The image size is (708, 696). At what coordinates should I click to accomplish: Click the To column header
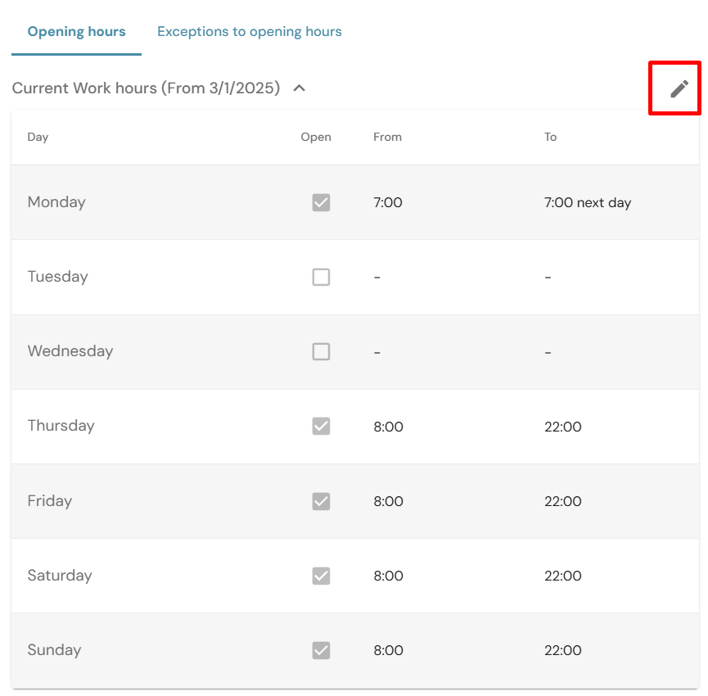tap(550, 137)
